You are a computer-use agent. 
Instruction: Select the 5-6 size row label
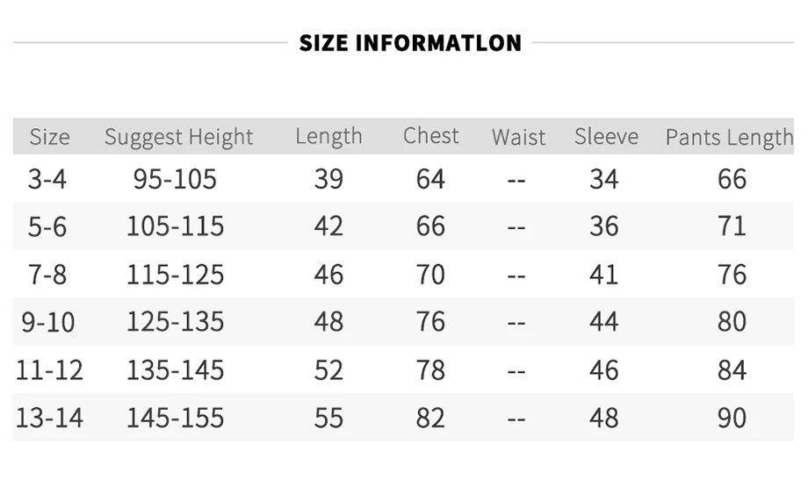(x=47, y=226)
